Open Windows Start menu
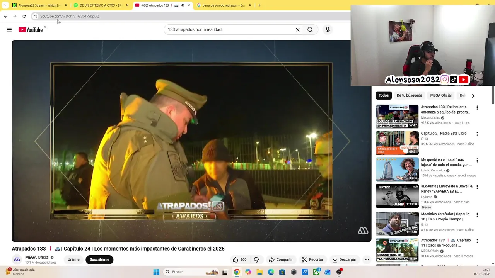 pos(156,272)
